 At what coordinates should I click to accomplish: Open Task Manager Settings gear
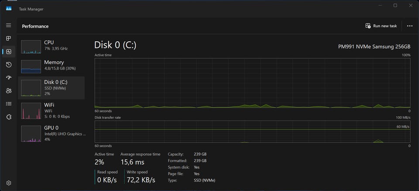[8, 183]
